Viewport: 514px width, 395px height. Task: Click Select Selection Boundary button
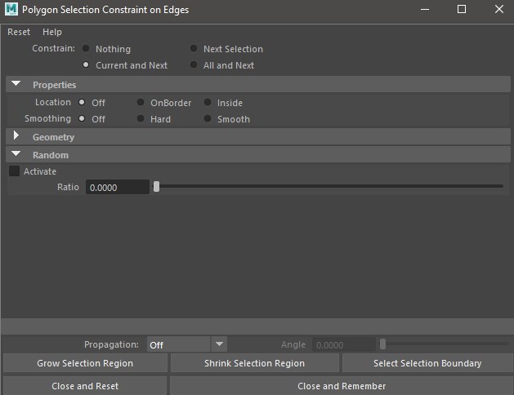click(x=427, y=363)
